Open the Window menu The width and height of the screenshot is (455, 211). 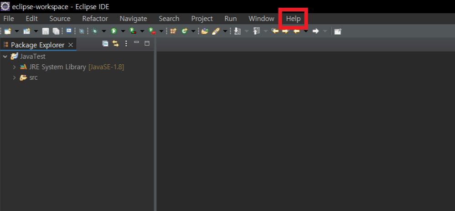261,19
